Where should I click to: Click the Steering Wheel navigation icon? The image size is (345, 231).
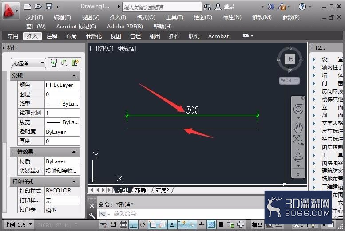click(x=298, y=109)
